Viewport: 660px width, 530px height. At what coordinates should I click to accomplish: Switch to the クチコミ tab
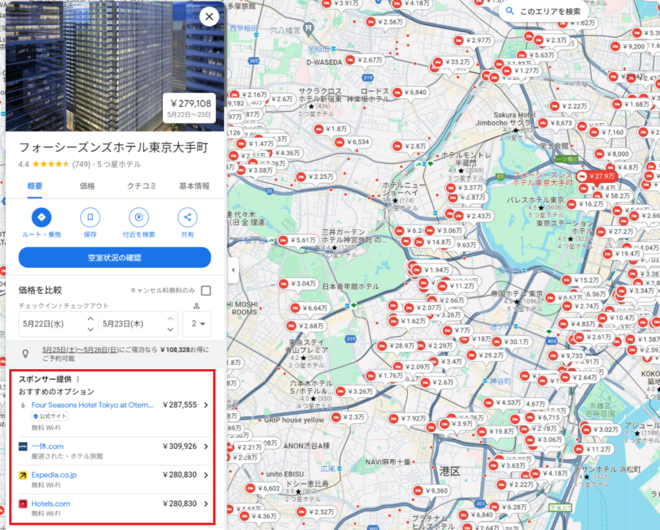[142, 186]
